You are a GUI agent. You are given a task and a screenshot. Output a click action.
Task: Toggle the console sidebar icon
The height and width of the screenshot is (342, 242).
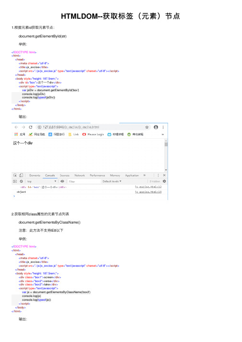(x=15, y=181)
